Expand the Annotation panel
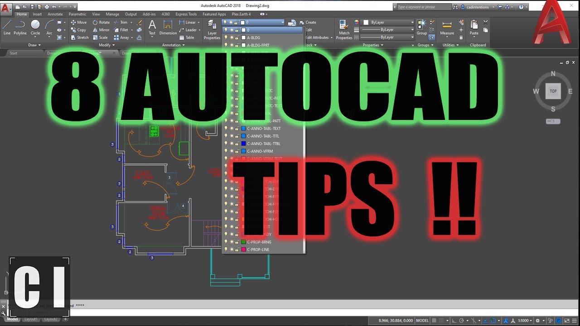580x326 pixels. (174, 45)
